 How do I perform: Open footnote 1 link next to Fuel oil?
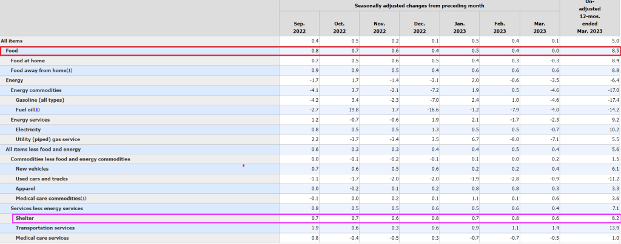(x=37, y=110)
